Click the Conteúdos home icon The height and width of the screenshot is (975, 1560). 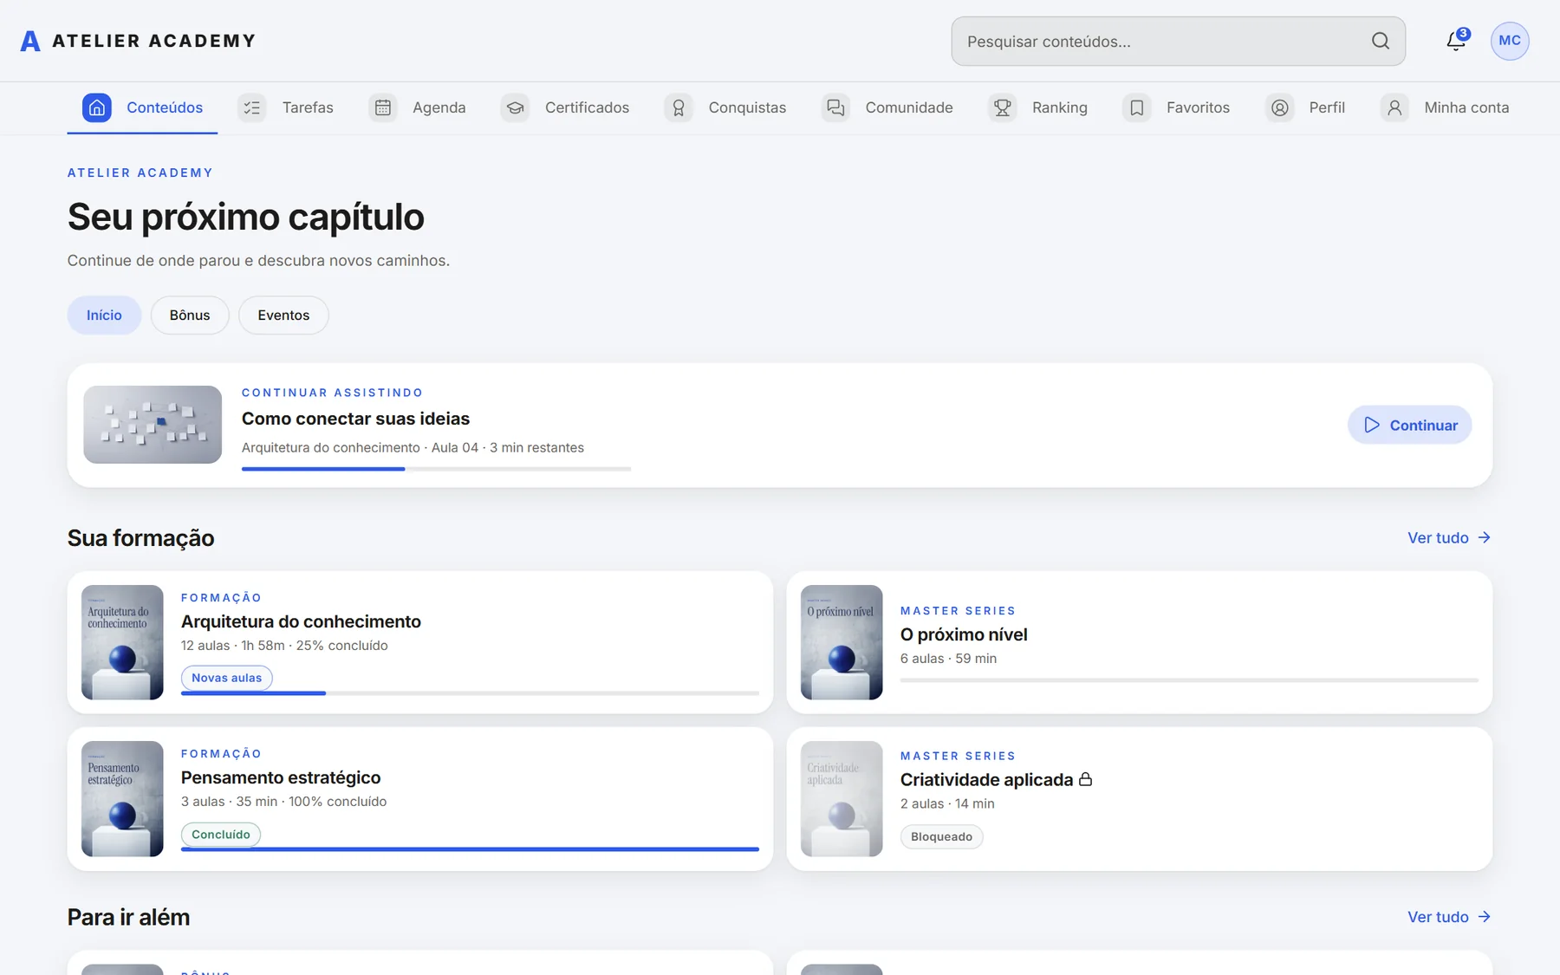coord(97,107)
